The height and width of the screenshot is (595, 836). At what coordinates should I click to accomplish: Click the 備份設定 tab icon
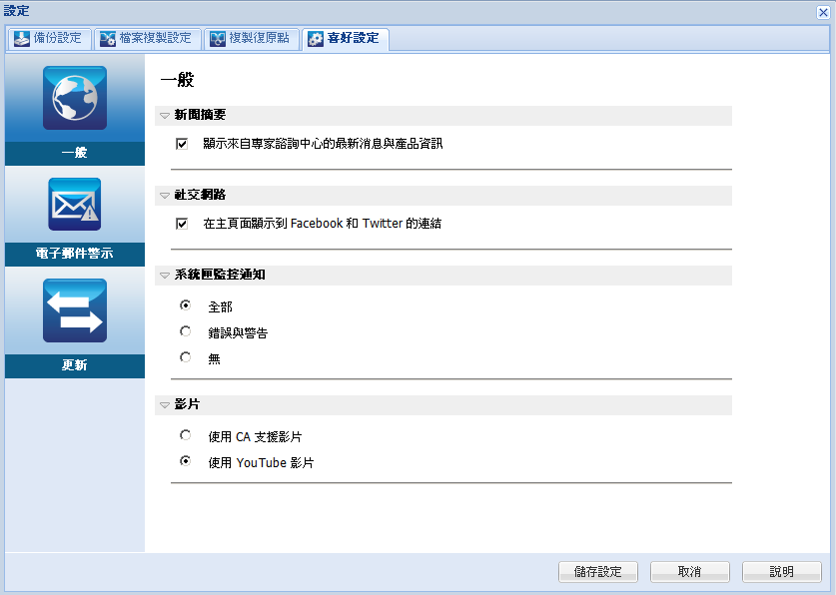point(22,40)
